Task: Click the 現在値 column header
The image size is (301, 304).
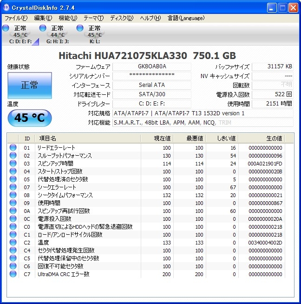Action: pos(157,139)
